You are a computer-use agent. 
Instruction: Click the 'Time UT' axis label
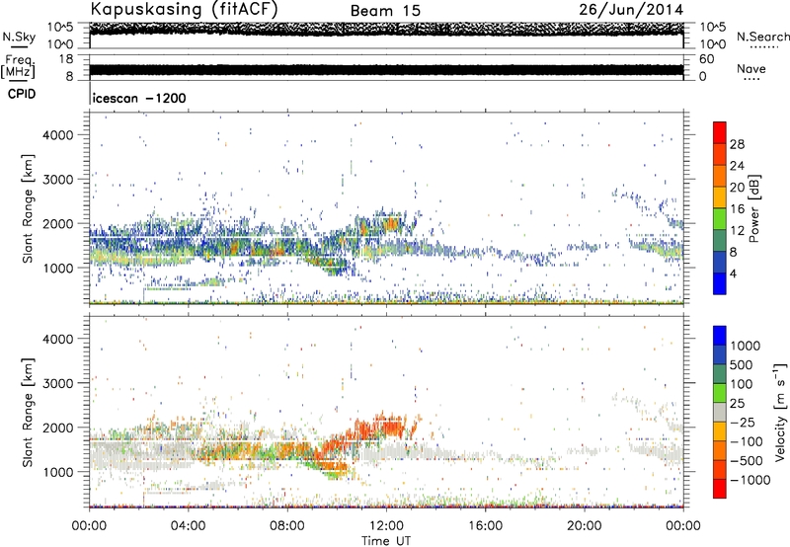pos(386,541)
